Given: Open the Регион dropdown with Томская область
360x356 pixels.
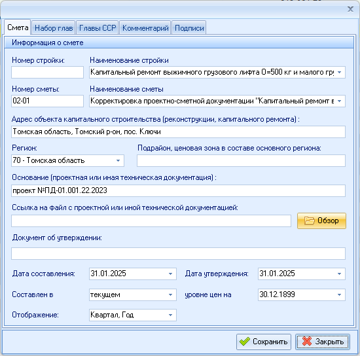Looking at the screenshot, I should (67, 160).
